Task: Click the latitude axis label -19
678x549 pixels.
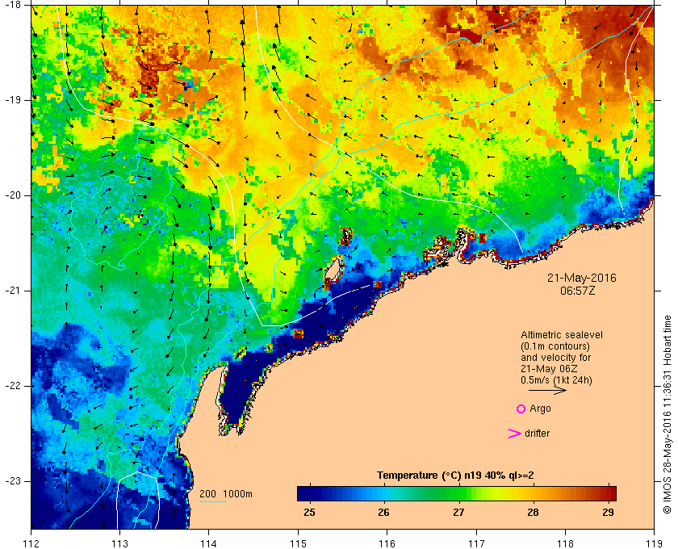Action: coord(14,100)
